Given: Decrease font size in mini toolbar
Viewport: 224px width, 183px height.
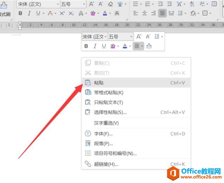Looking at the screenshot, I should 148,37.
